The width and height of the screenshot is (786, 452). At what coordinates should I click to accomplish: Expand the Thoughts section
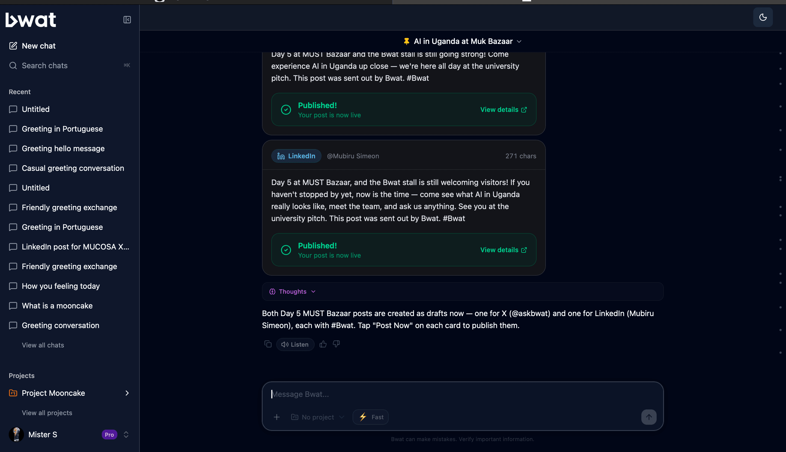293,292
